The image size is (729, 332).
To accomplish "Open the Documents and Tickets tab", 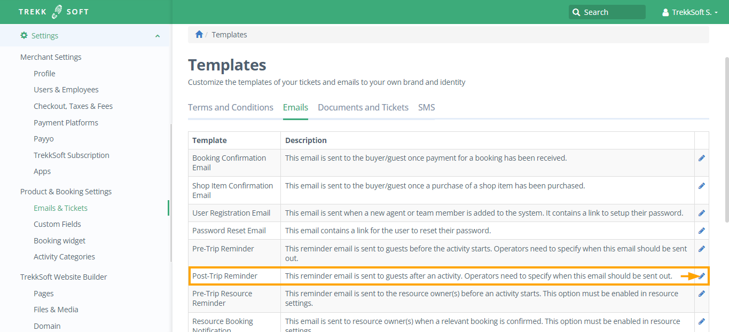I will (363, 107).
